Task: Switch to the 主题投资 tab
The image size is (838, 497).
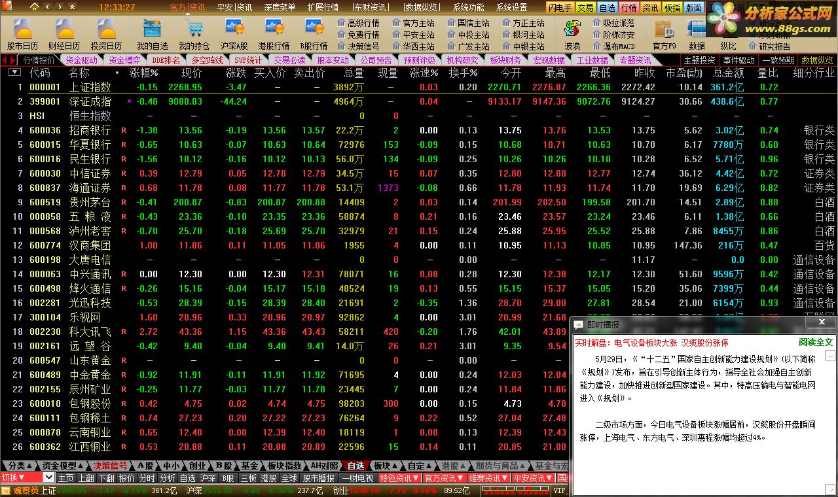Action: pyautogui.click(x=700, y=60)
